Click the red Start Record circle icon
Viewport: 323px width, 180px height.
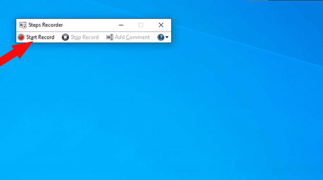click(21, 37)
